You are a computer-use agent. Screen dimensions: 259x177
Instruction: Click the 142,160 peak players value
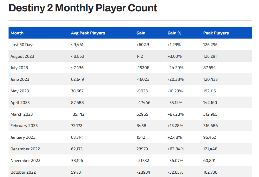[x=210, y=102]
